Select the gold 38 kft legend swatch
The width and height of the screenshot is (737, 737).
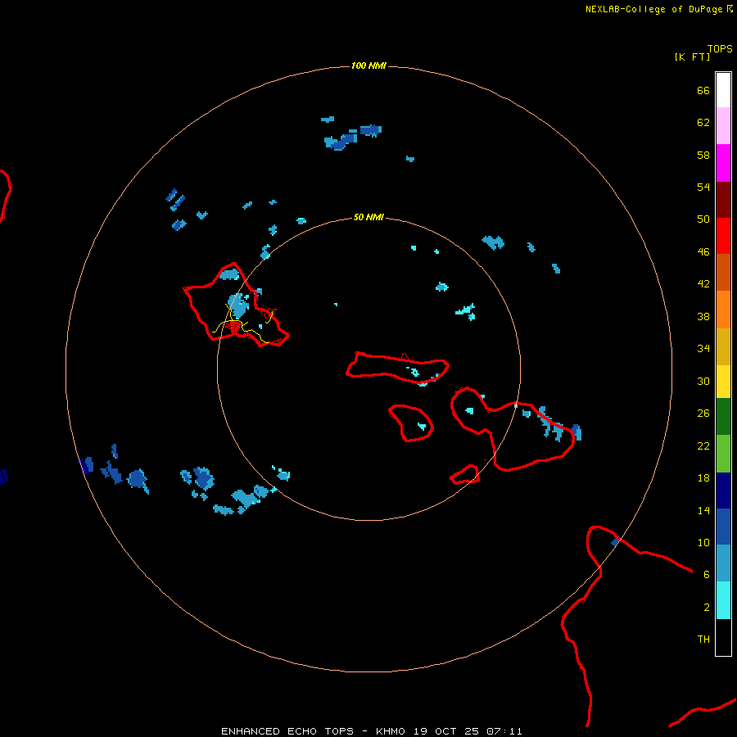(723, 346)
